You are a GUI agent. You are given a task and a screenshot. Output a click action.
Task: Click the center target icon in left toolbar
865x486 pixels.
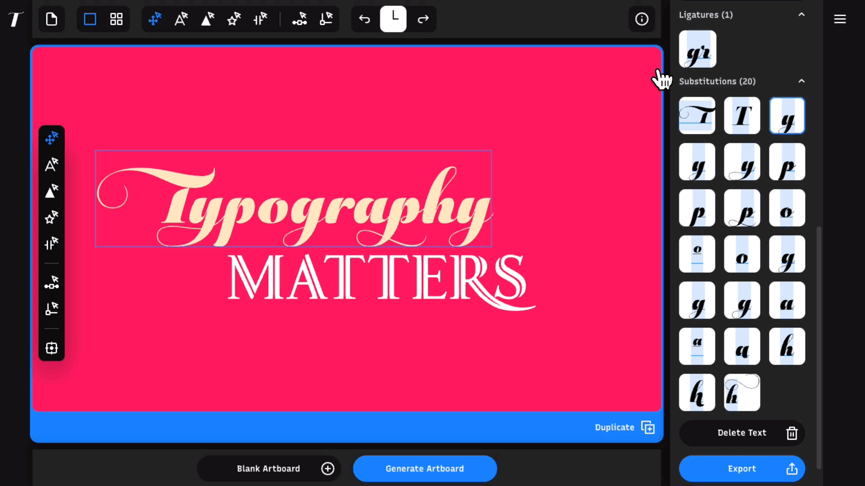pos(51,348)
